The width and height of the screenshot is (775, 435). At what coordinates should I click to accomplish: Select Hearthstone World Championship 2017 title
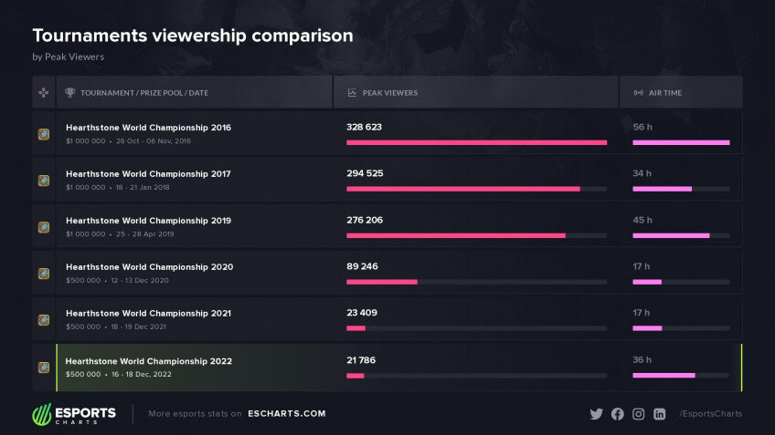tap(148, 173)
